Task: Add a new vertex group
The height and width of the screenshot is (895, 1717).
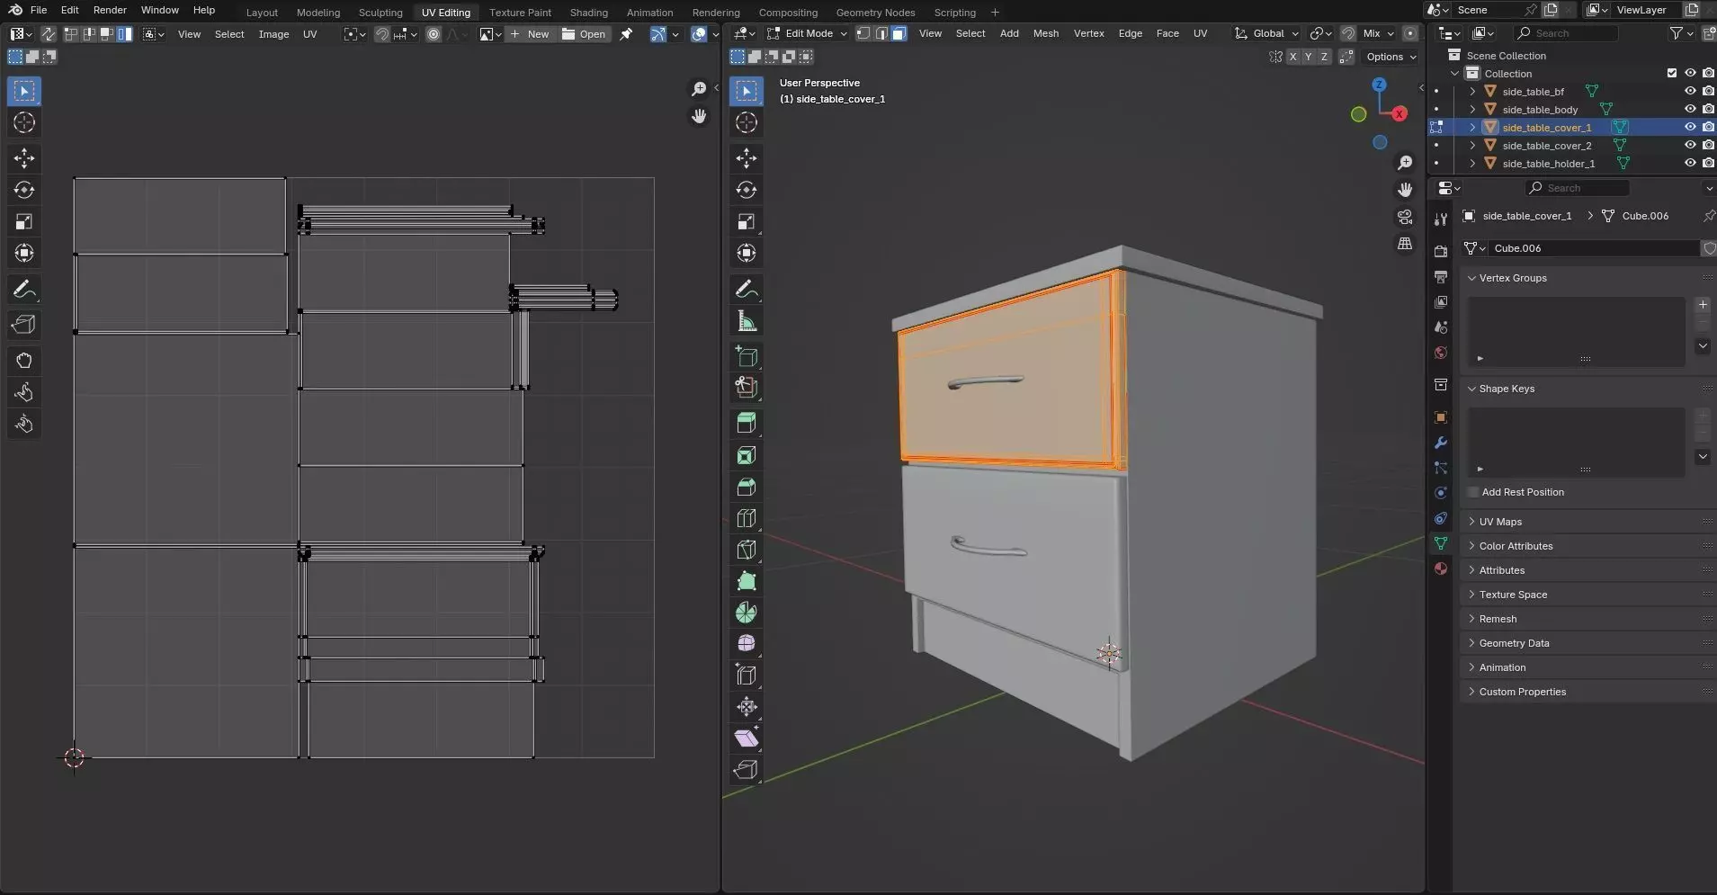Action: coord(1703,305)
